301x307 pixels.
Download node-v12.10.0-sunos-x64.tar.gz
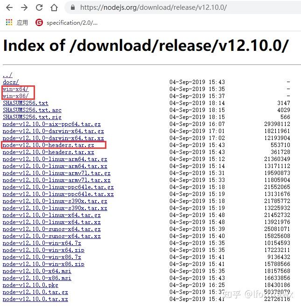click(x=52, y=229)
